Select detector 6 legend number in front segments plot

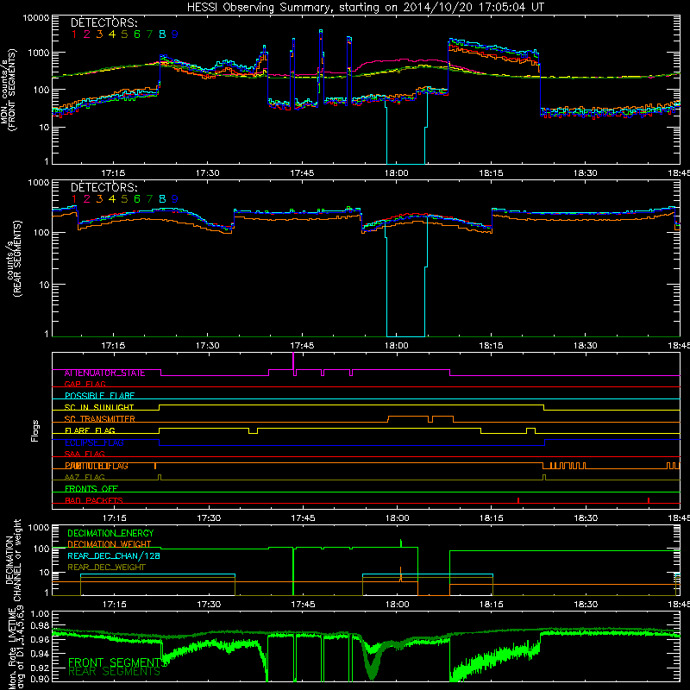tap(137, 34)
